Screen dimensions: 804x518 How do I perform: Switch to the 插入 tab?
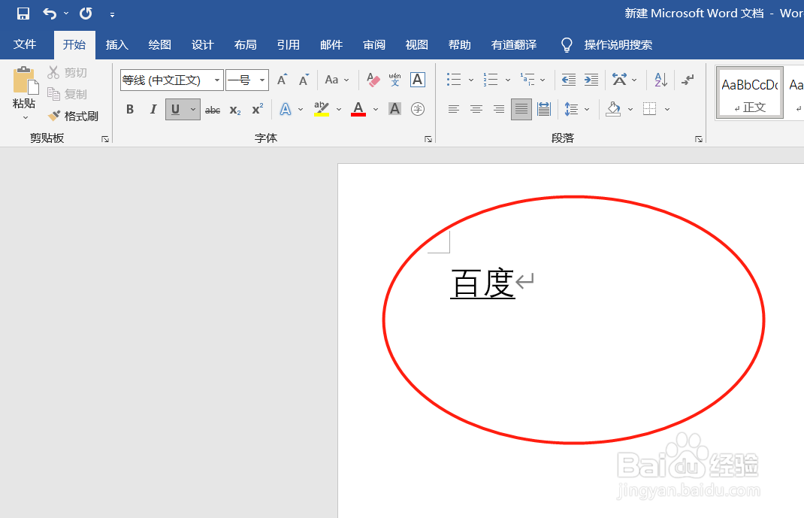117,44
